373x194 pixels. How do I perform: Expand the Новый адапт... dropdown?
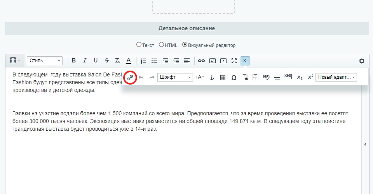click(336, 78)
